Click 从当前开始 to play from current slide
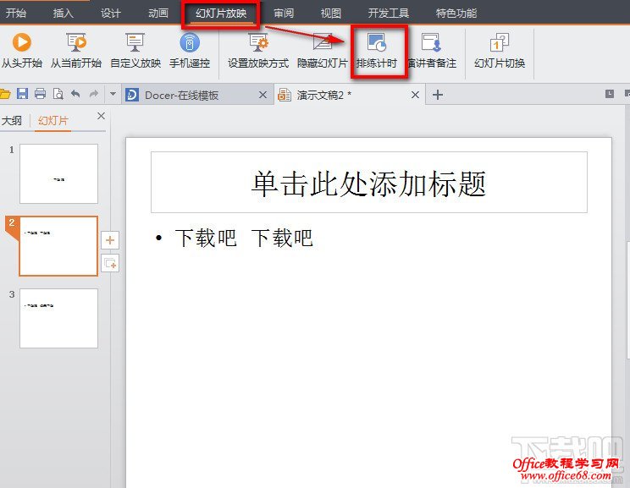 pos(76,50)
